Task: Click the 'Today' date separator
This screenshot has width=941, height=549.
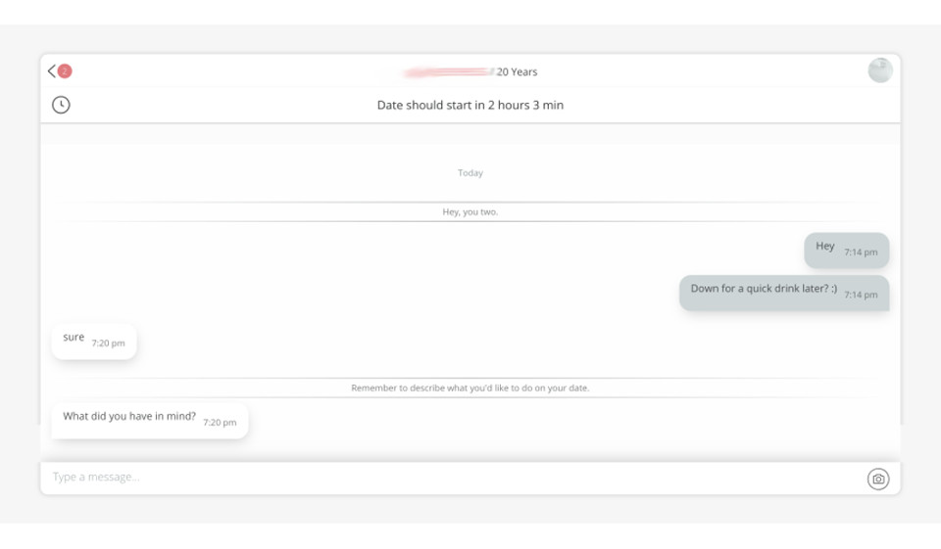Action: point(470,173)
